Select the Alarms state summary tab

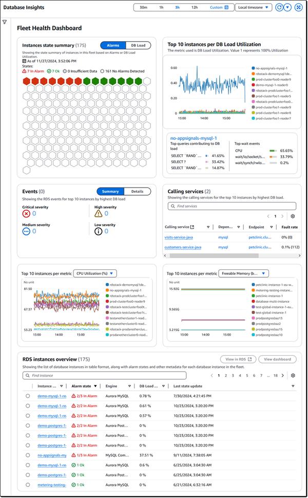[x=113, y=45]
